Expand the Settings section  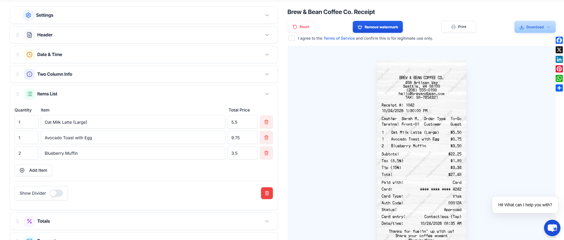click(x=267, y=15)
